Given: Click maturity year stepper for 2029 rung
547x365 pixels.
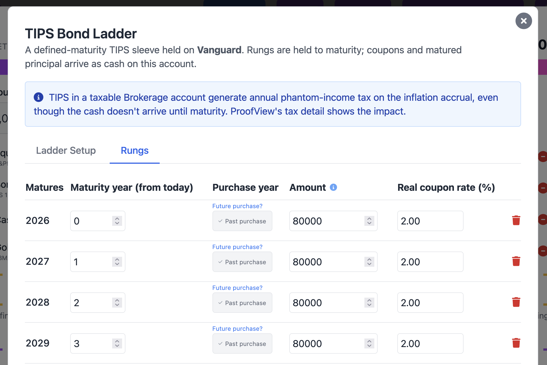Looking at the screenshot, I should coord(117,343).
